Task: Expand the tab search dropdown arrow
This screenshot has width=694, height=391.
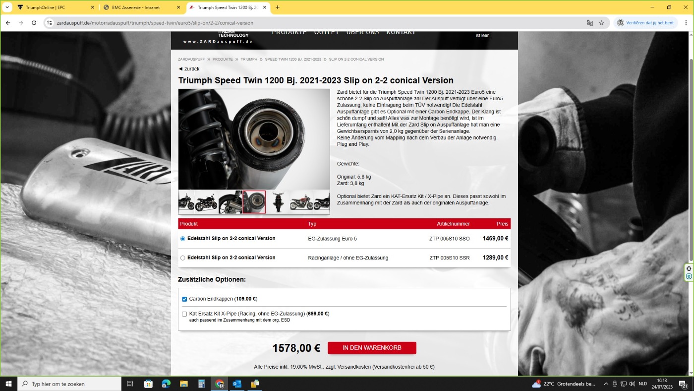Action: [x=7, y=7]
